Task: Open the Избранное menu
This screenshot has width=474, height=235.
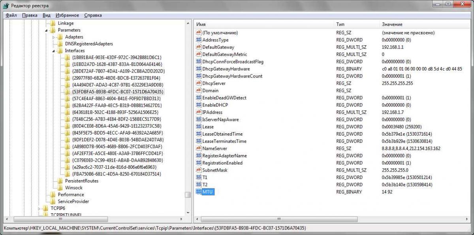Action: tap(67, 15)
